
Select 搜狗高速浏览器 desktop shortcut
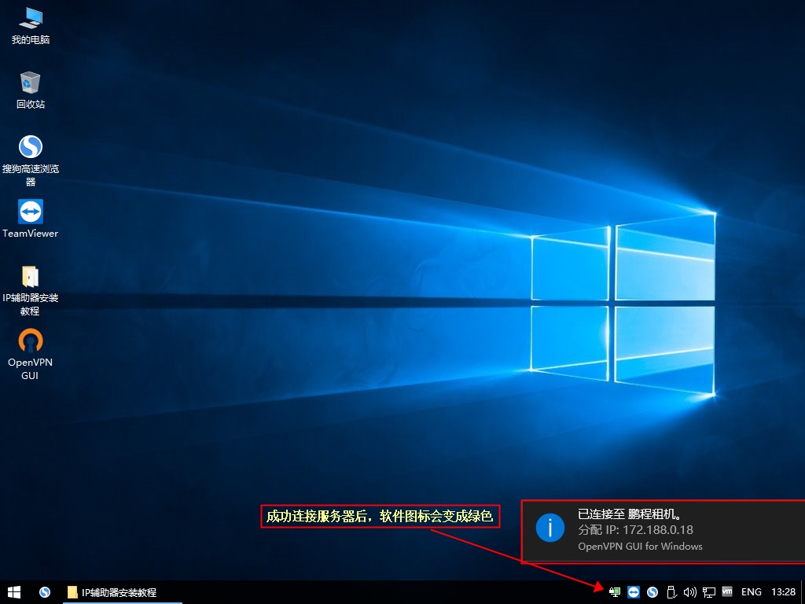(31, 160)
